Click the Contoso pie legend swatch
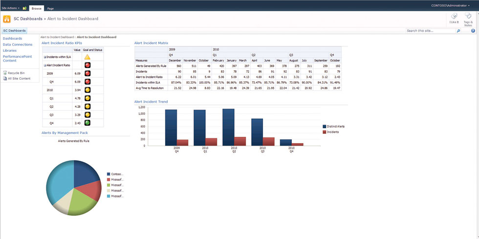Viewport: 479px width, 239px height. pos(109,174)
